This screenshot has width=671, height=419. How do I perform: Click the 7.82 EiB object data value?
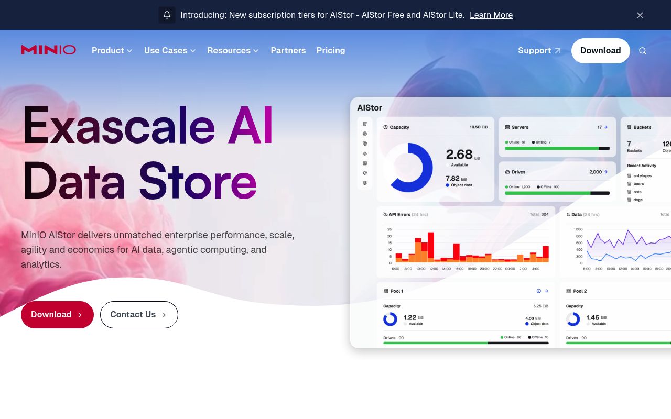(x=456, y=178)
